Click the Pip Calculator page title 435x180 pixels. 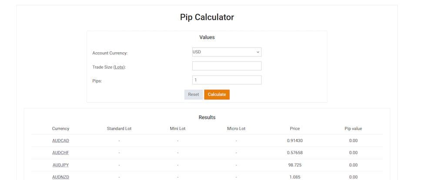[207, 17]
